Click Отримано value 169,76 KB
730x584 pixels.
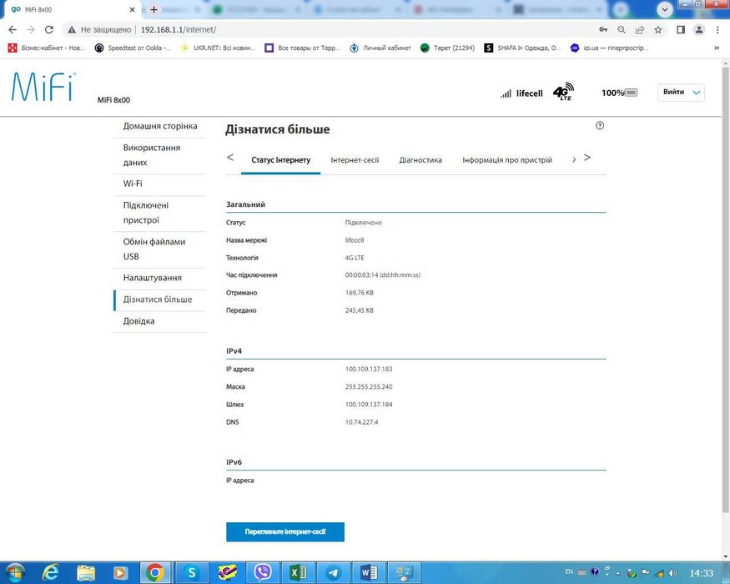pos(360,293)
